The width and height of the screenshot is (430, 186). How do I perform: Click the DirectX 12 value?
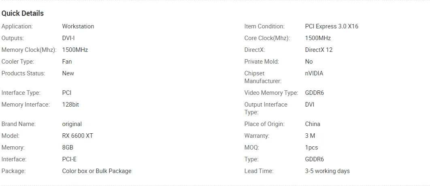319,50
